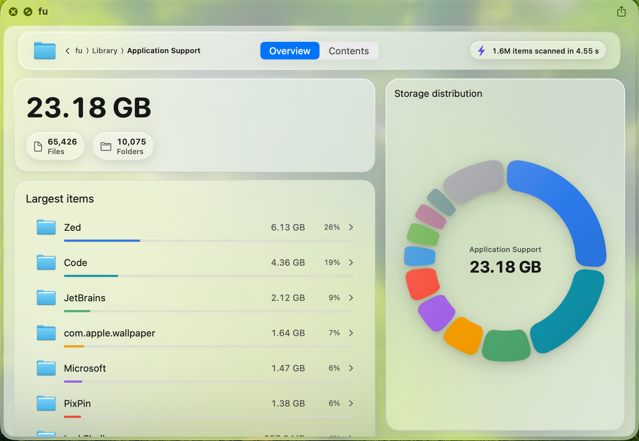Image resolution: width=639 pixels, height=441 pixels.
Task: Click the 1.38 GB size value
Action: pos(288,404)
